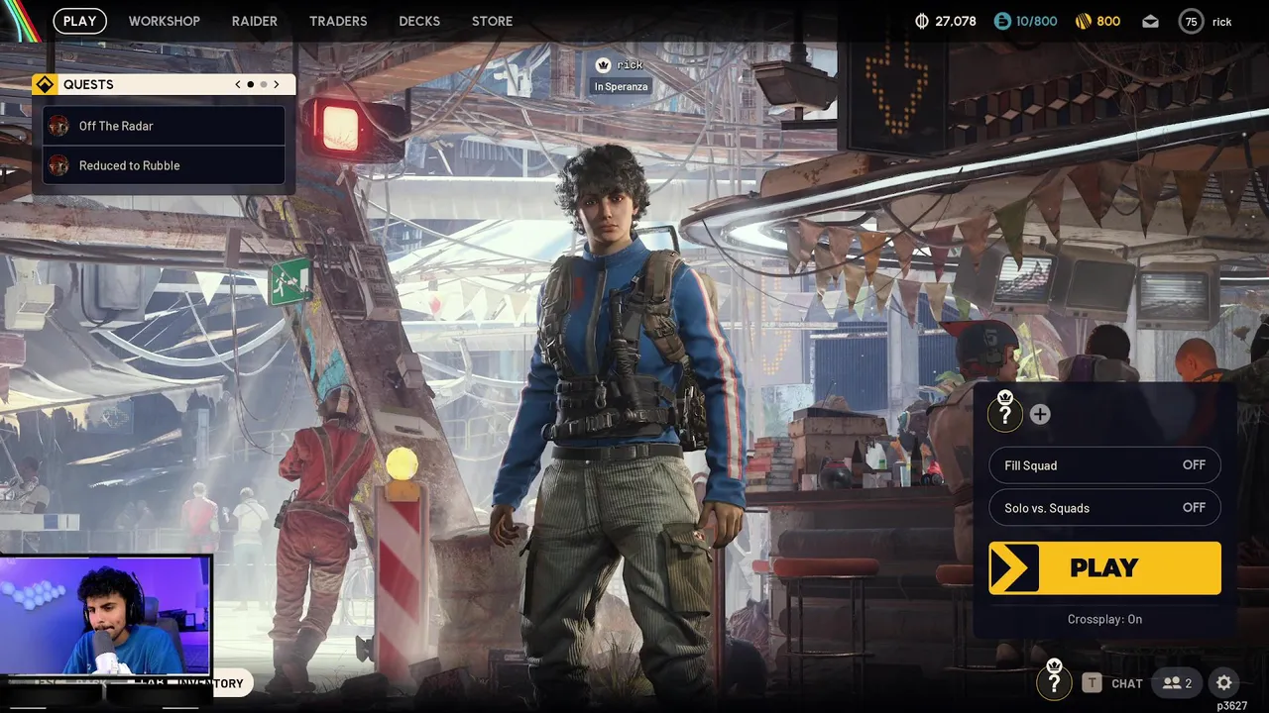Click the Reduced to Rubble quest portrait icon

58,165
